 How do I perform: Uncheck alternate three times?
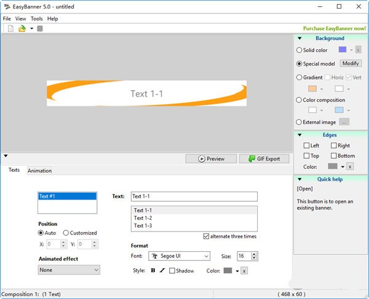tap(206, 236)
